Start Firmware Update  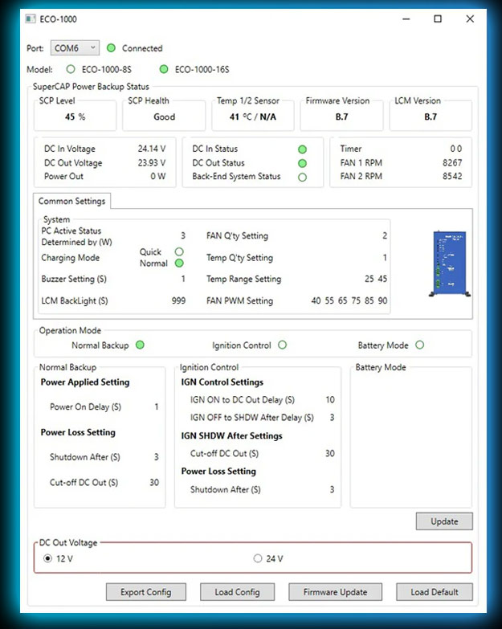click(335, 592)
